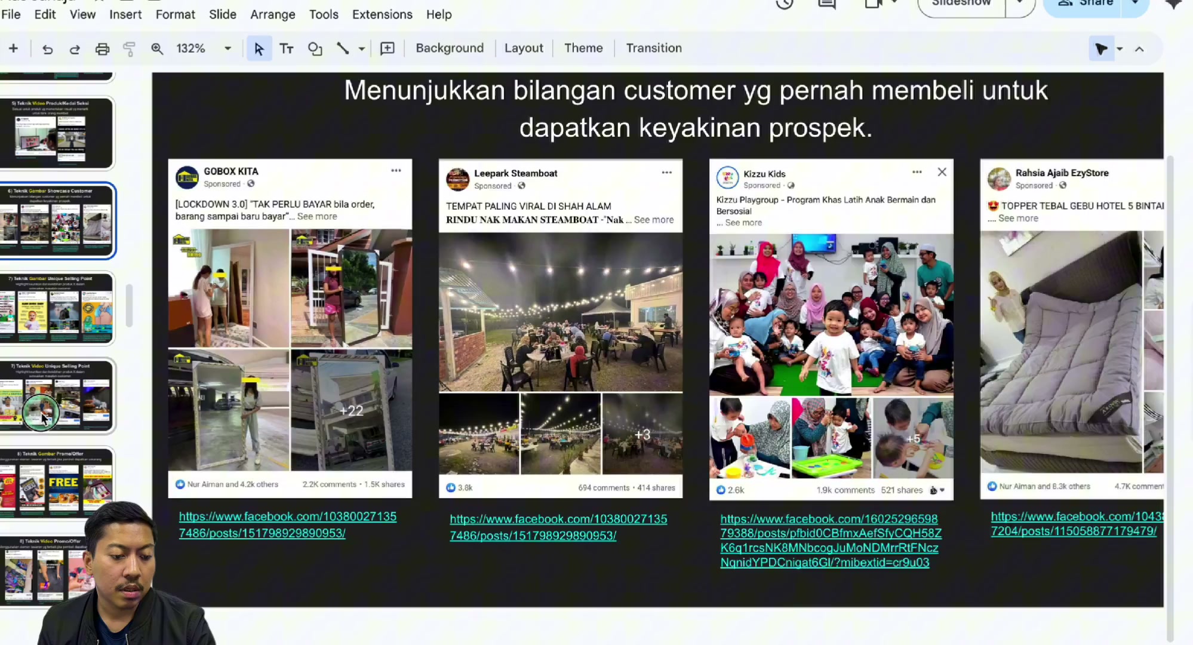This screenshot has width=1193, height=645.
Task: Click the Layout button
Action: [524, 48]
